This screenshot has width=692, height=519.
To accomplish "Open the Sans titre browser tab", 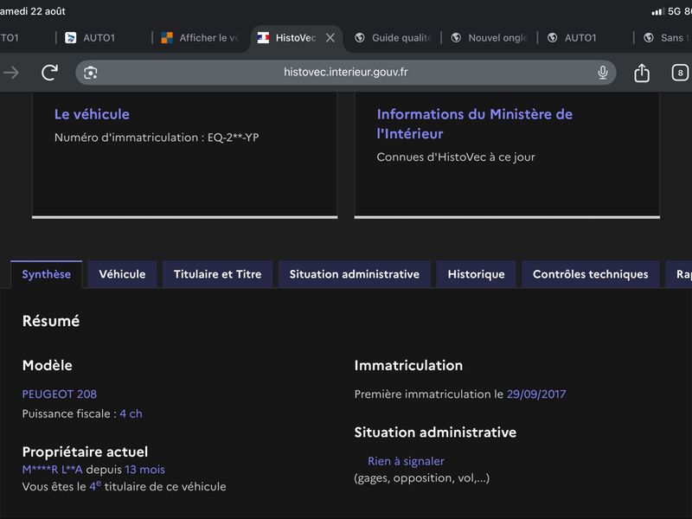I will click(666, 38).
